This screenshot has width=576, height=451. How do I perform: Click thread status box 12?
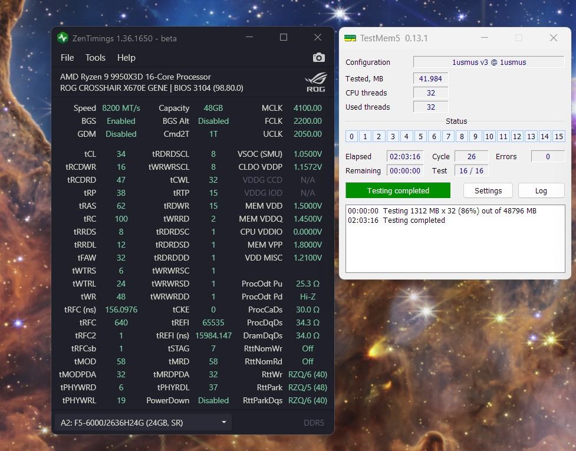click(517, 137)
